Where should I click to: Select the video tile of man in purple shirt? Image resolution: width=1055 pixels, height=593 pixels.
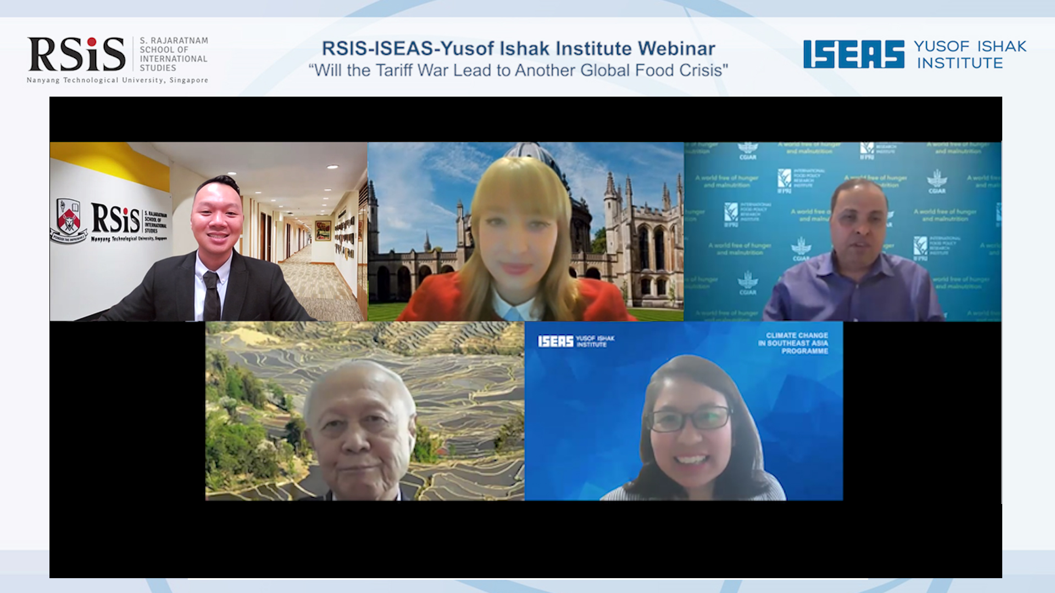click(843, 232)
